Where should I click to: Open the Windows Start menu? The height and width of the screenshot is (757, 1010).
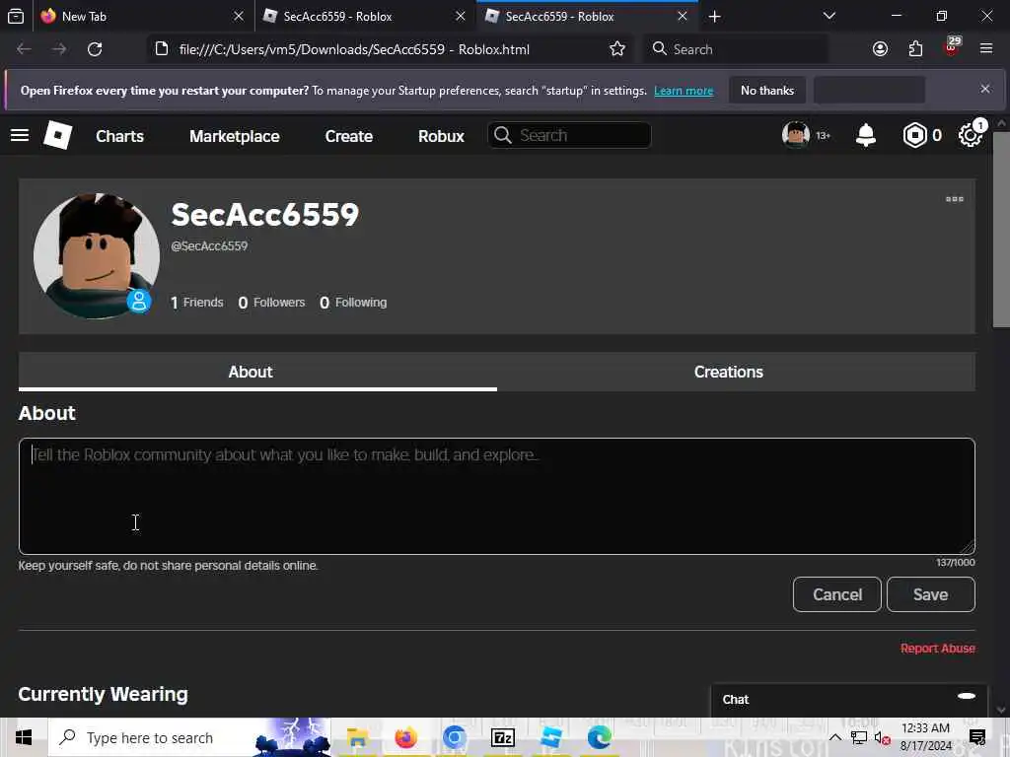24,737
